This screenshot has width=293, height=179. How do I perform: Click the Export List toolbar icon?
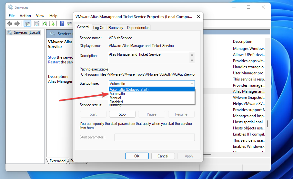click(52, 24)
